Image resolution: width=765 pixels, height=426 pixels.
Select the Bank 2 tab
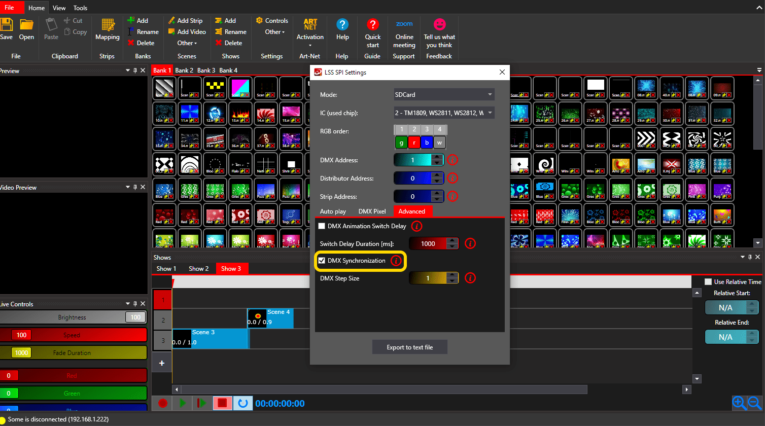184,70
